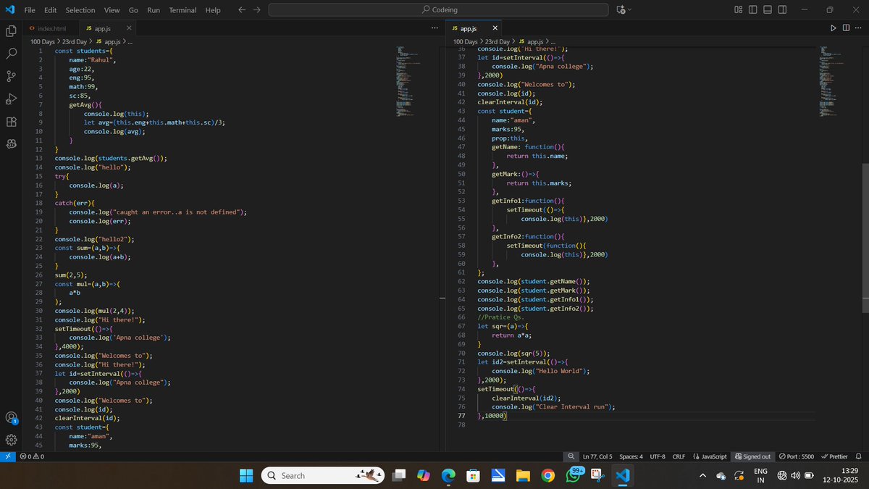Select the JavaScript language mode indicator
The image size is (869, 489).
click(x=710, y=456)
